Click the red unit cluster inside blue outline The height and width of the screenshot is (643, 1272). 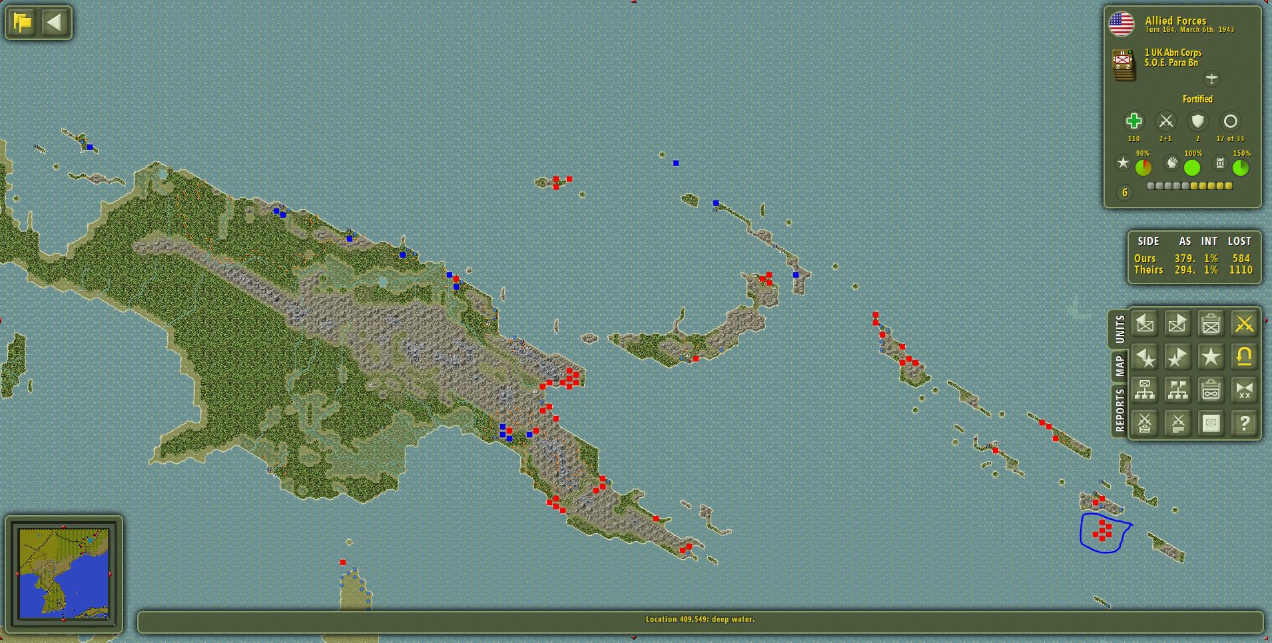coord(1104,531)
